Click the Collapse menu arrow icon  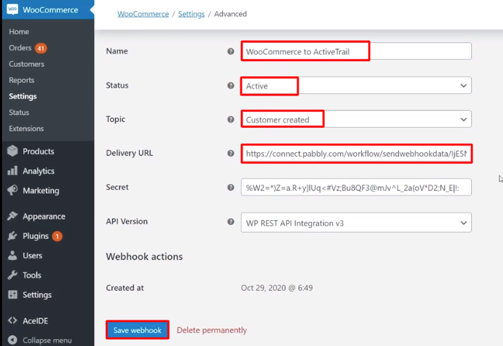12,340
